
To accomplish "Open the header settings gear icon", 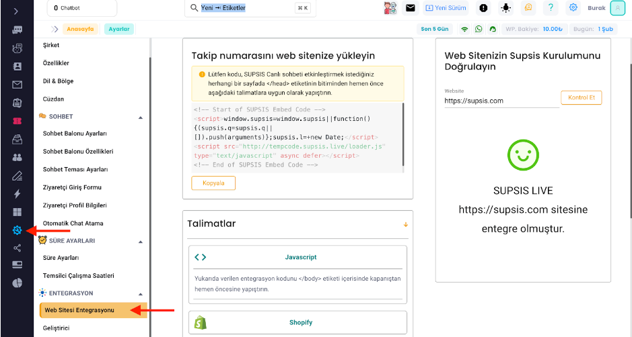I will (x=573, y=7).
